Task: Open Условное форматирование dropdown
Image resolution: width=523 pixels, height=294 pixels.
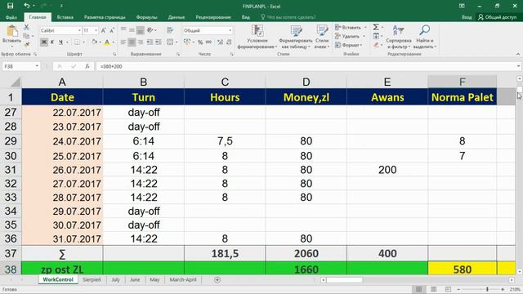Action: pyautogui.click(x=257, y=37)
